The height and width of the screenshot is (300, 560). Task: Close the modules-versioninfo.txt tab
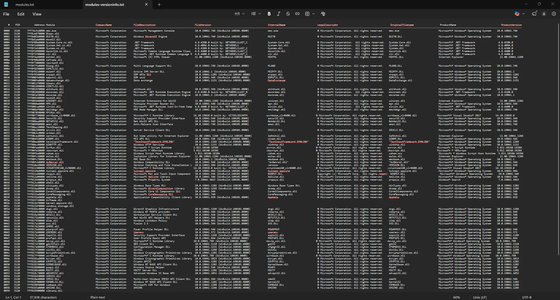point(146,4)
